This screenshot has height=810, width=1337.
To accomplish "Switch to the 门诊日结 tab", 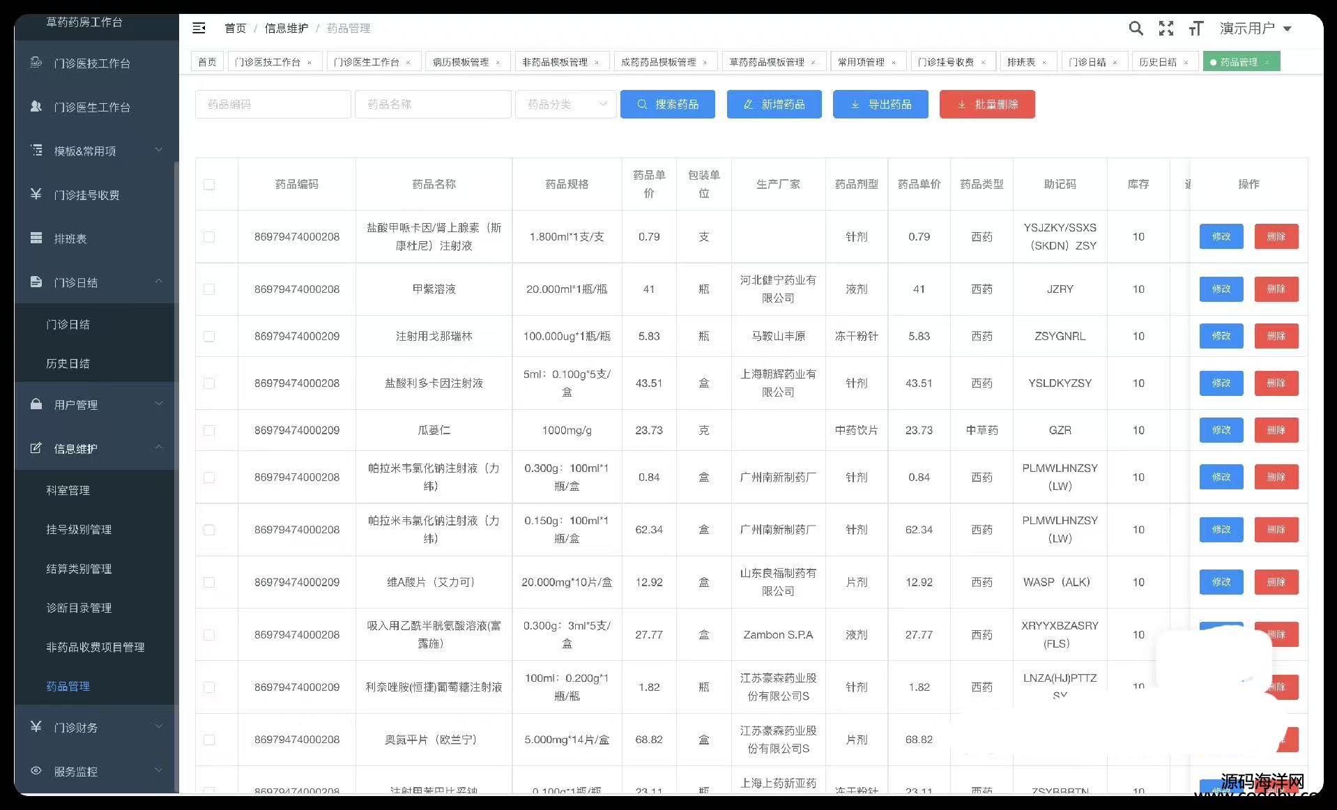I will coord(1093,62).
